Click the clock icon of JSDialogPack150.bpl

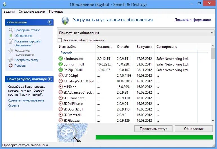(x=61, y=81)
